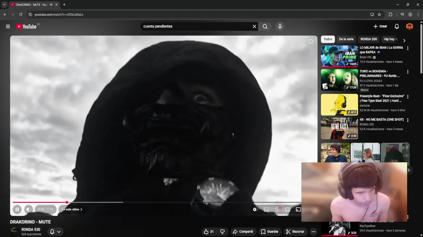
Task: Click the progress bar scrubber dot
Action: (x=67, y=202)
